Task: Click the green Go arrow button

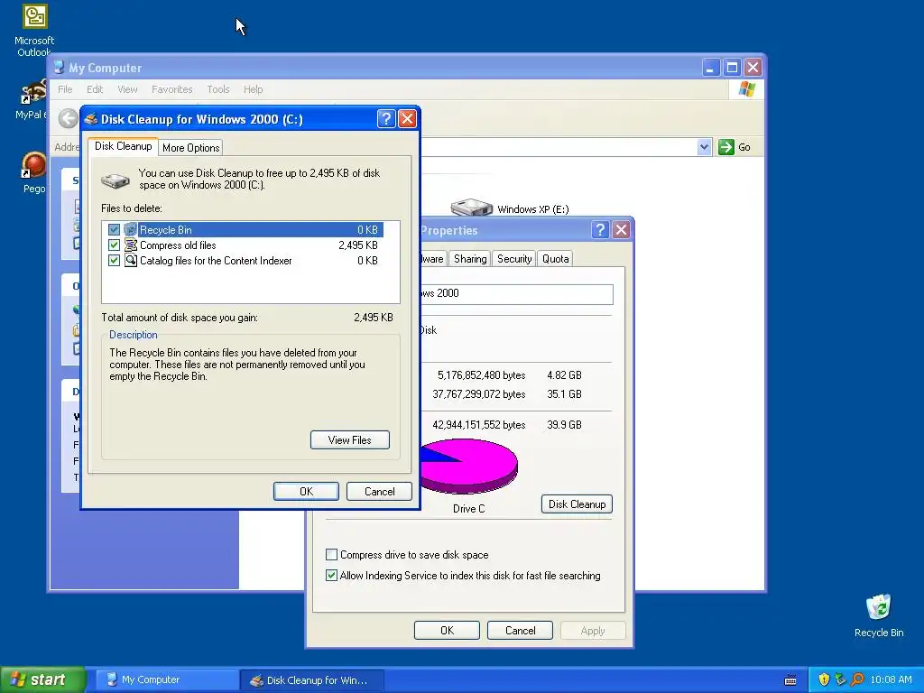Action: tap(726, 147)
